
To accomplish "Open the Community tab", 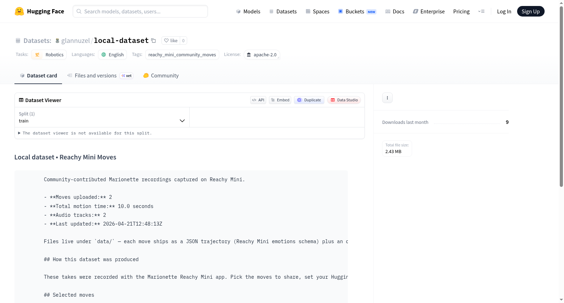I will coord(161,76).
